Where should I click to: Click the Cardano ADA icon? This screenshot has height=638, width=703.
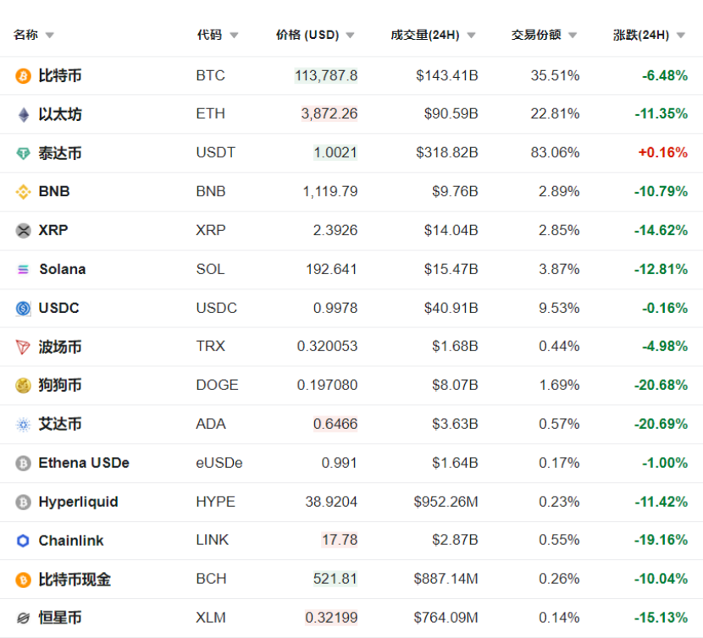pos(23,425)
